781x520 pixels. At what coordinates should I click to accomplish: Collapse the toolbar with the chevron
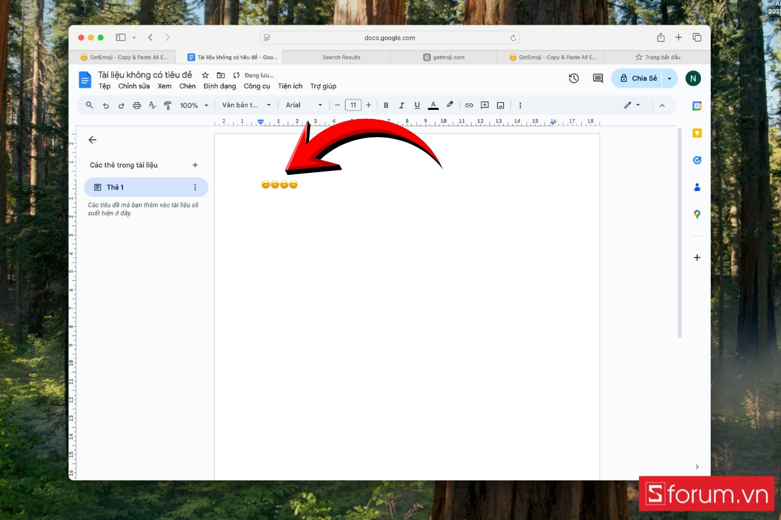pos(663,105)
